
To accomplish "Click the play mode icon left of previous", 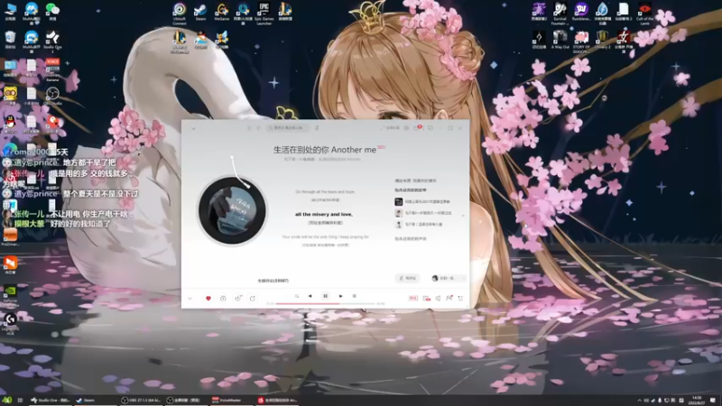I will [x=297, y=297].
